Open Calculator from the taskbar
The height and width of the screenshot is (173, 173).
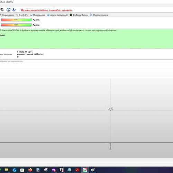point(38,170)
